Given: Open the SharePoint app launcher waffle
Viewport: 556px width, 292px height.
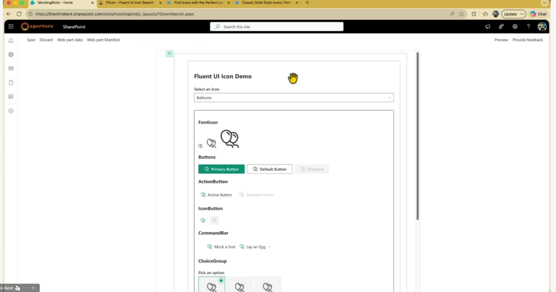Looking at the screenshot, I should pos(11,27).
